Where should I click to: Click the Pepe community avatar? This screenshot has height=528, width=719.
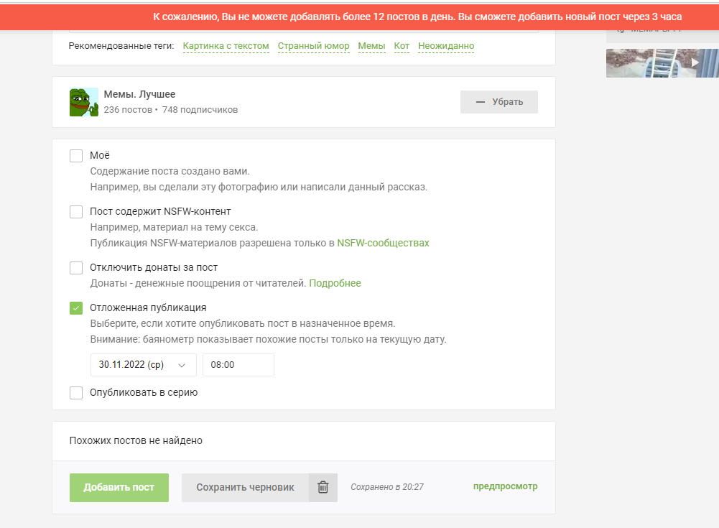[84, 102]
